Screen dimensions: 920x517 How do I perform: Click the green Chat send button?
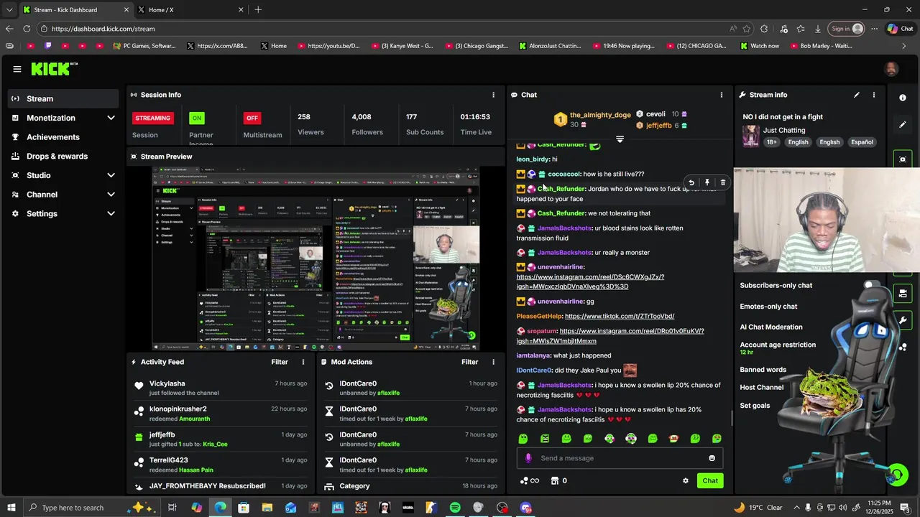(x=710, y=481)
